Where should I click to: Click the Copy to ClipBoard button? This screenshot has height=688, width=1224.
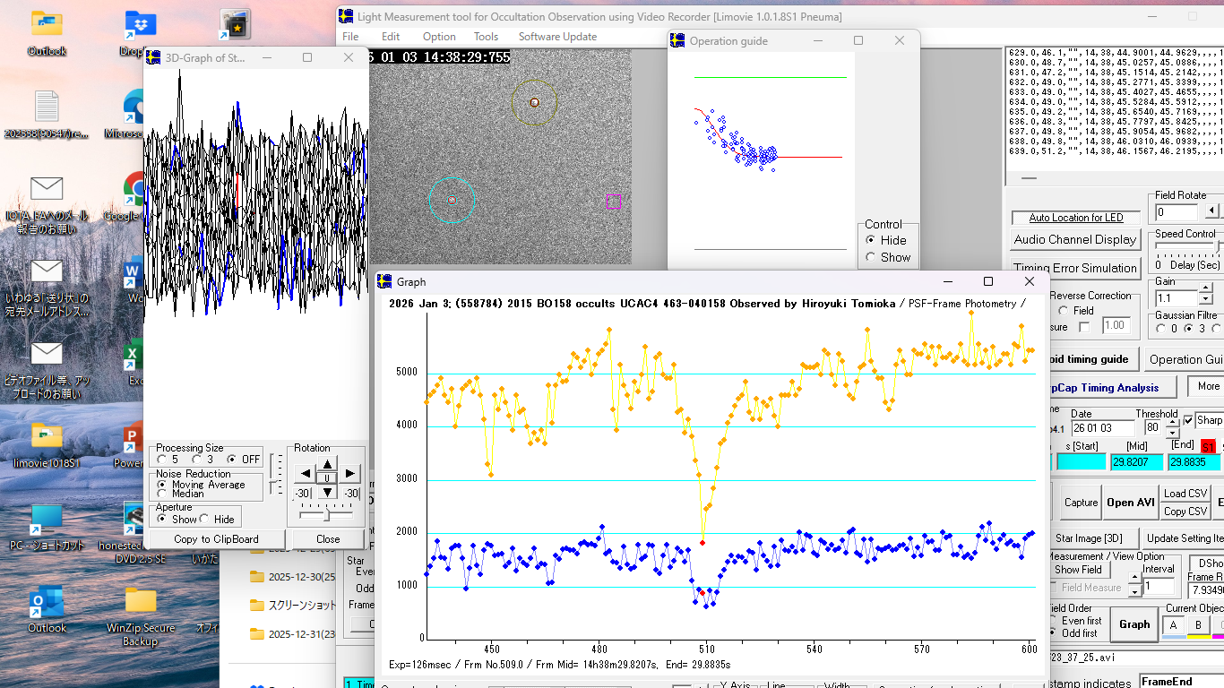[216, 539]
